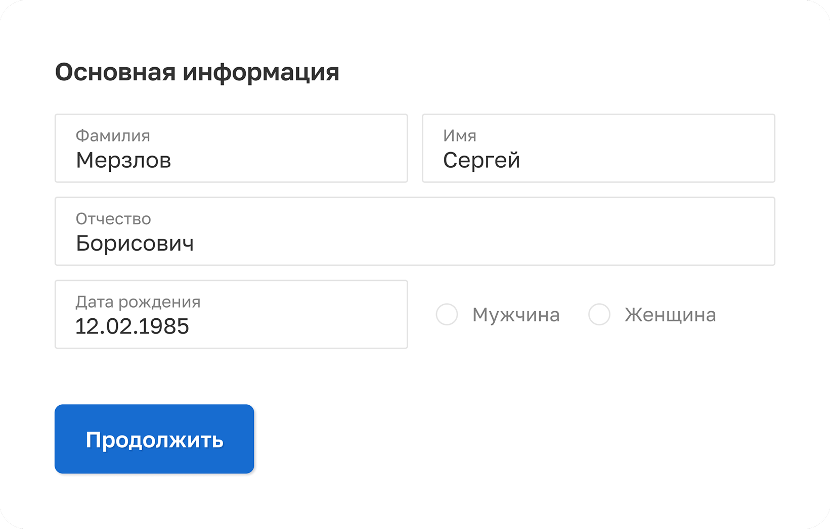Select the Женщина radio button
The height and width of the screenshot is (529, 830).
[599, 314]
